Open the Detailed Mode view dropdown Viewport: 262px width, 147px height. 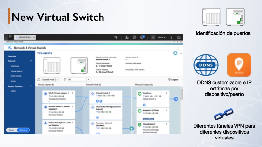click(x=50, y=79)
